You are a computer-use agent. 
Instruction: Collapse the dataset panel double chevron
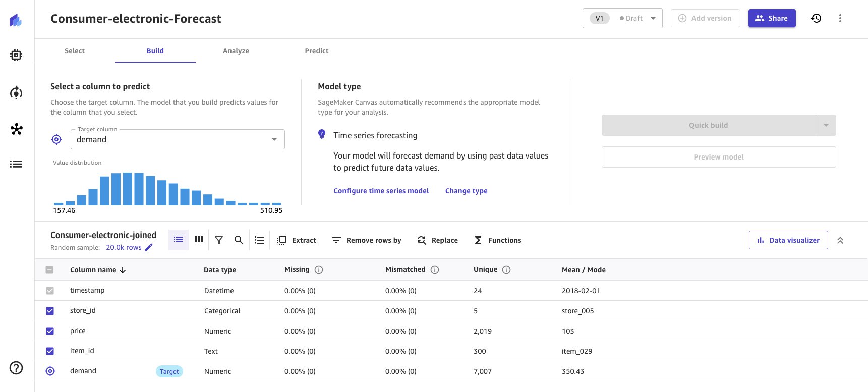[x=840, y=240]
